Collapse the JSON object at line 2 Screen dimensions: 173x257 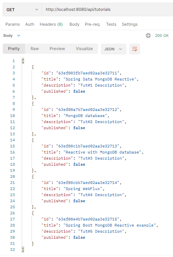pos(33,67)
